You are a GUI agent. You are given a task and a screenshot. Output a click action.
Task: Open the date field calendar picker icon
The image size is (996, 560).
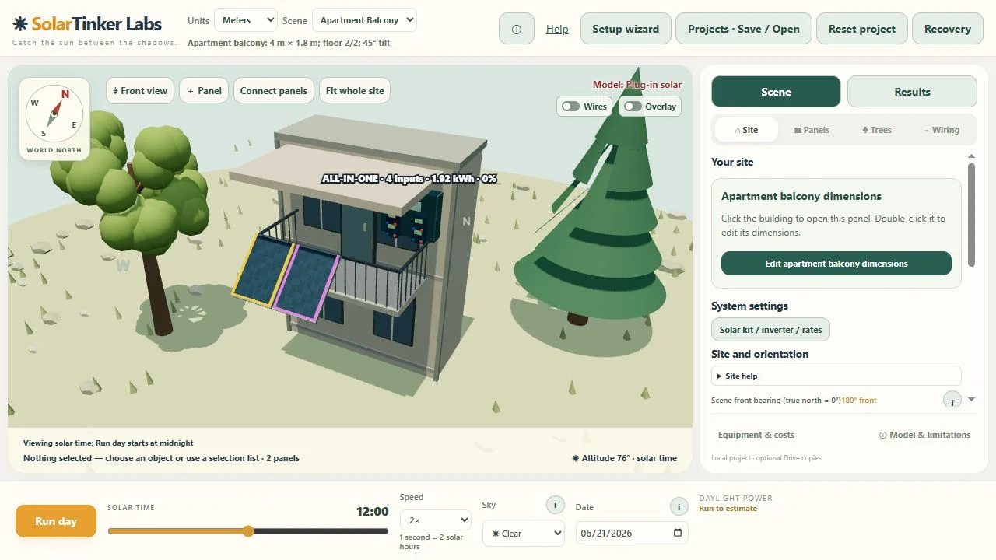tap(677, 533)
